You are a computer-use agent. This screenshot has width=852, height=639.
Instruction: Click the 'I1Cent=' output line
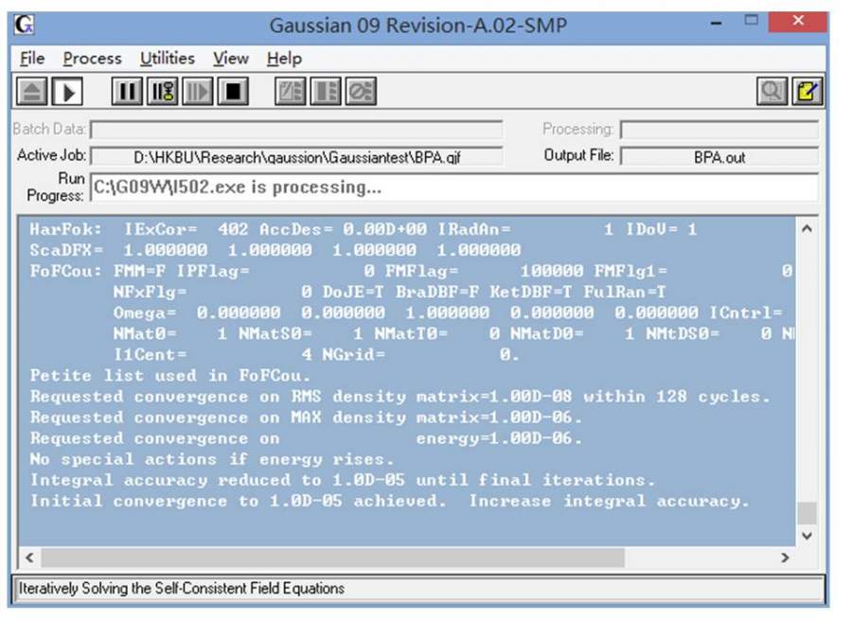316,354
